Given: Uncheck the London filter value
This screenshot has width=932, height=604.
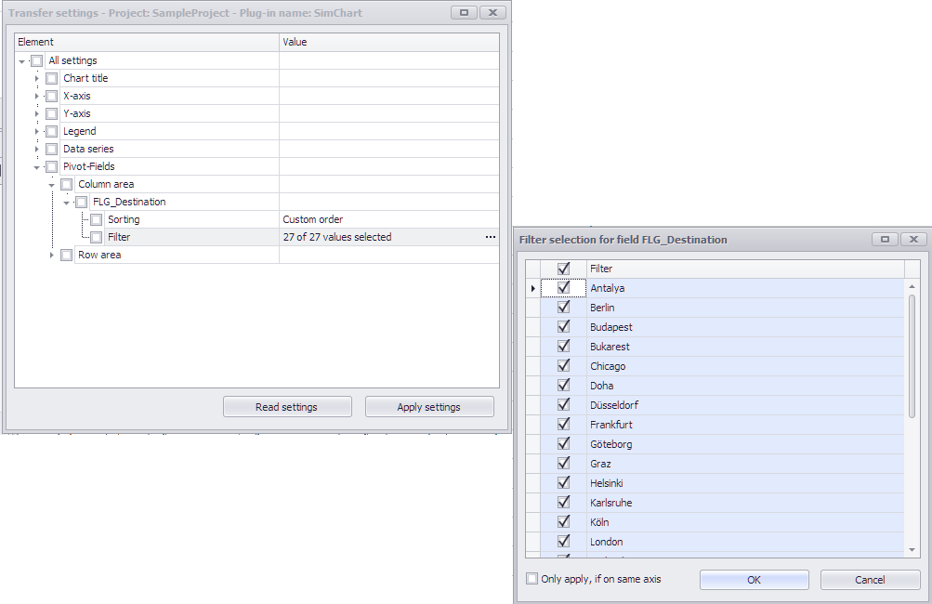Looking at the screenshot, I should point(563,542).
